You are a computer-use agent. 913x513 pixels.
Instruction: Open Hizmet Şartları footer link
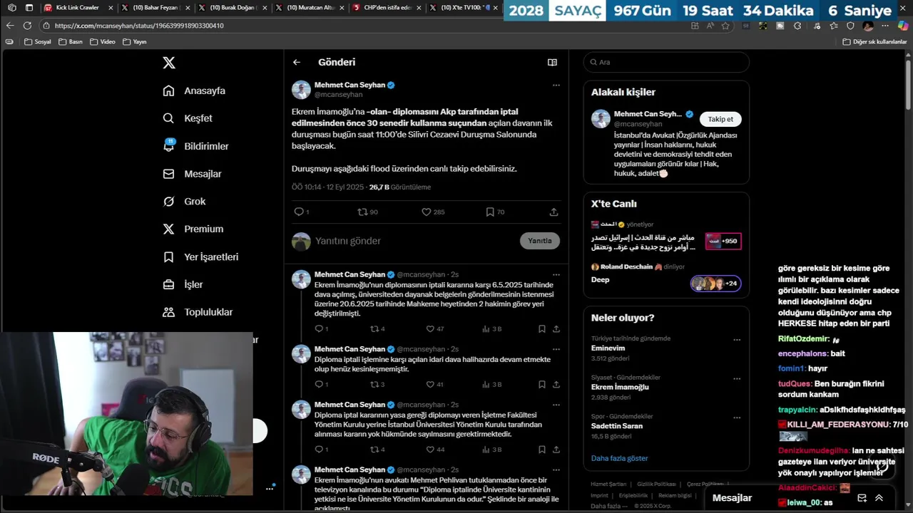point(608,484)
